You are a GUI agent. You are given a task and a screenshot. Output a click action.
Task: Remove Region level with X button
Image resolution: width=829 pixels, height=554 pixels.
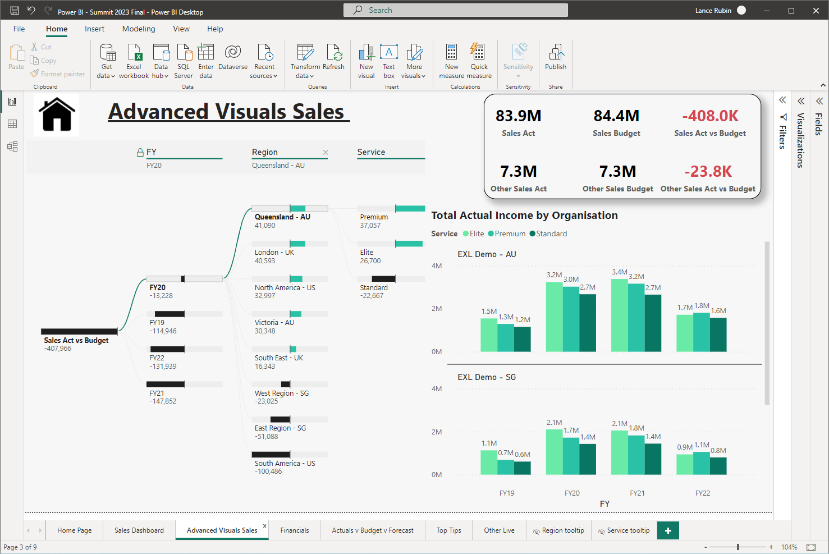[x=326, y=153]
